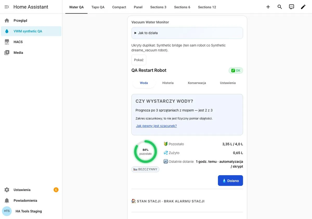Open the Sections 6 tab
This screenshot has width=312, height=219.
pyautogui.click(x=182, y=7)
